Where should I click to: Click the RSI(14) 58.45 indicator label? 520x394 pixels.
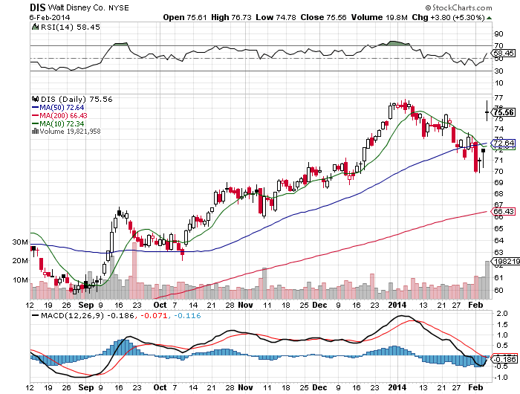coord(71,27)
